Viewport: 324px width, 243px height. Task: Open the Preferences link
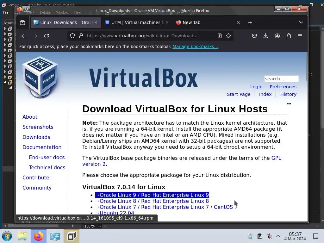click(x=283, y=87)
